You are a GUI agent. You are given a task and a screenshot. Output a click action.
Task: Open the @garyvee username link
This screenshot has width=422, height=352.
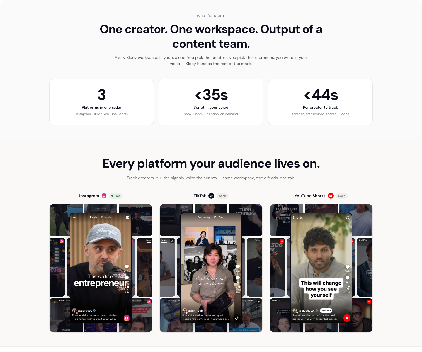[85, 311]
